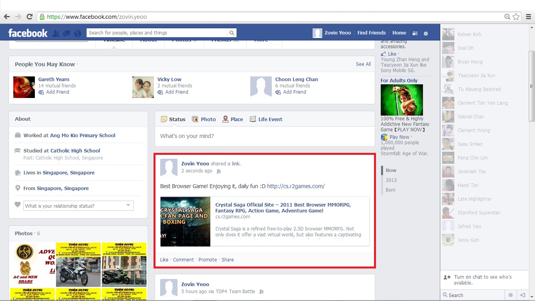
Task: Open the friend requests icon in header
Action: click(56, 33)
